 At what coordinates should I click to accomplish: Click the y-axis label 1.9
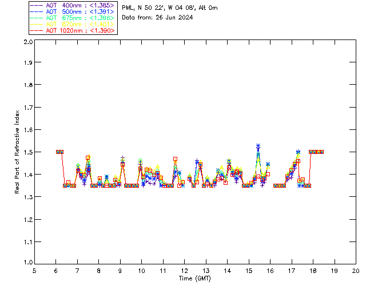pyautogui.click(x=28, y=62)
